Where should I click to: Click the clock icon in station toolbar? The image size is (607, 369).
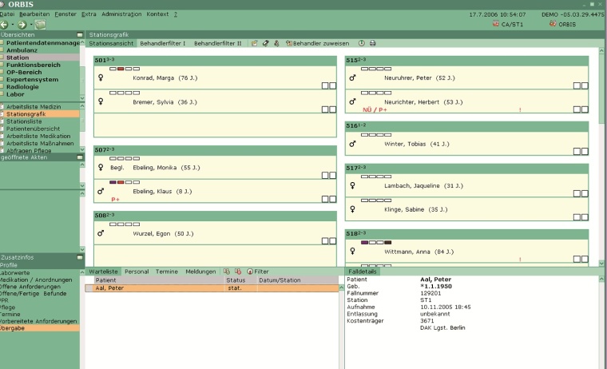[361, 42]
